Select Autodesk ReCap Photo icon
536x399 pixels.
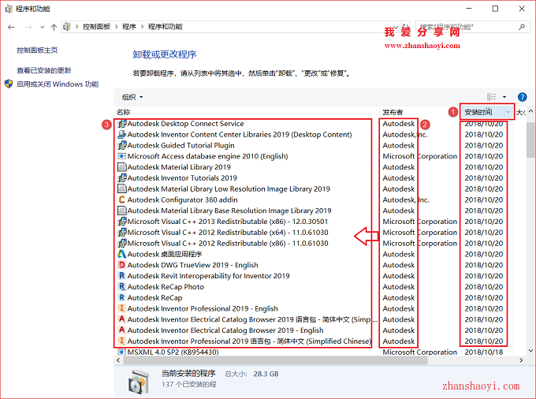121,287
